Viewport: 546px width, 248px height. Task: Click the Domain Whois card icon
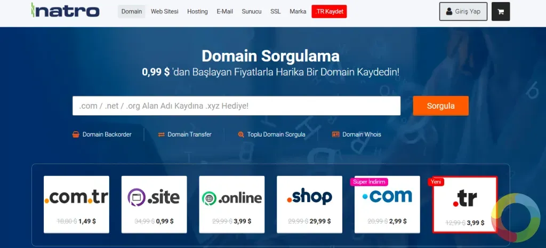[336, 134]
